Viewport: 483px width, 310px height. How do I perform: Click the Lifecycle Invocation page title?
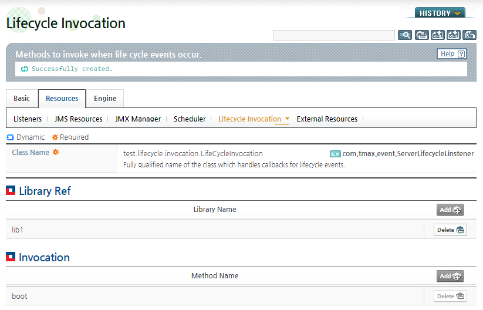coord(66,23)
